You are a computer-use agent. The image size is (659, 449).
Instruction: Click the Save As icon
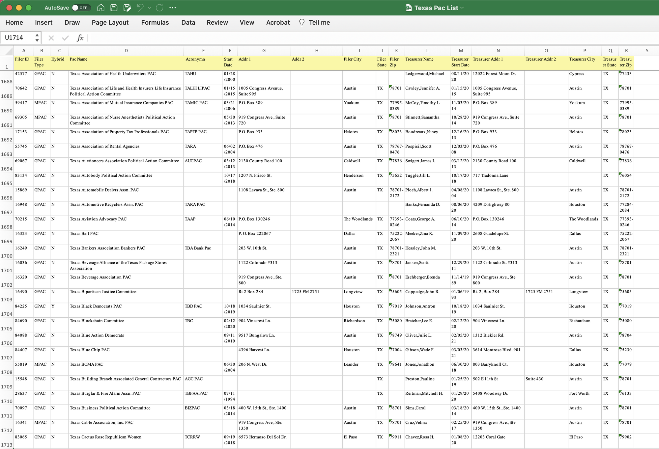click(127, 8)
